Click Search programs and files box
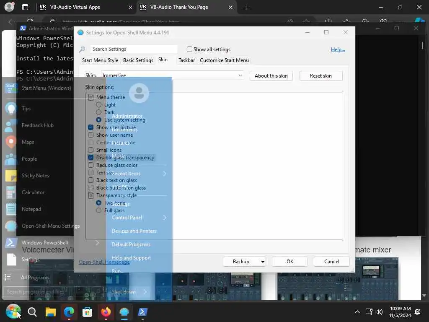 pyautogui.click(x=53, y=292)
